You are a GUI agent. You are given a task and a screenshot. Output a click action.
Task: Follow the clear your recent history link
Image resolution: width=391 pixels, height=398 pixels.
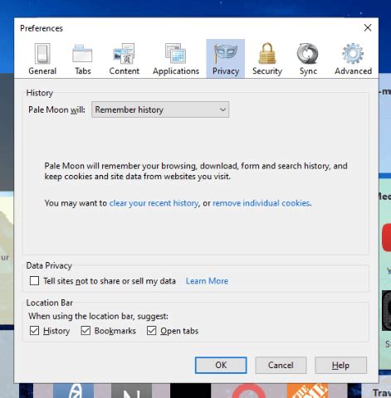point(154,203)
